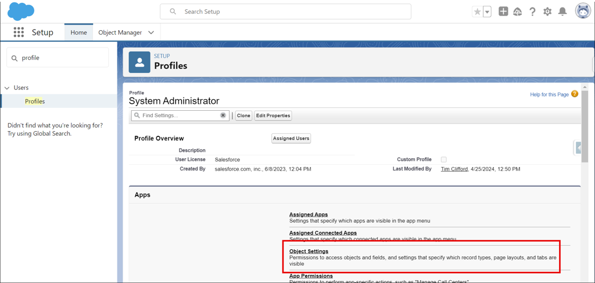
Task: Select Profiles in the setup tree
Action: 35,101
